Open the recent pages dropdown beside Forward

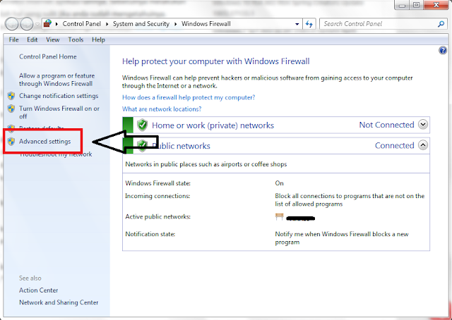[37, 24]
